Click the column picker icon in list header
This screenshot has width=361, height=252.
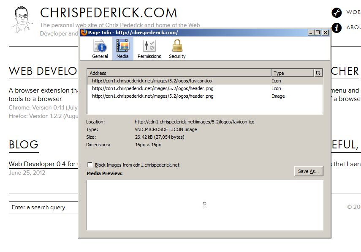click(318, 73)
